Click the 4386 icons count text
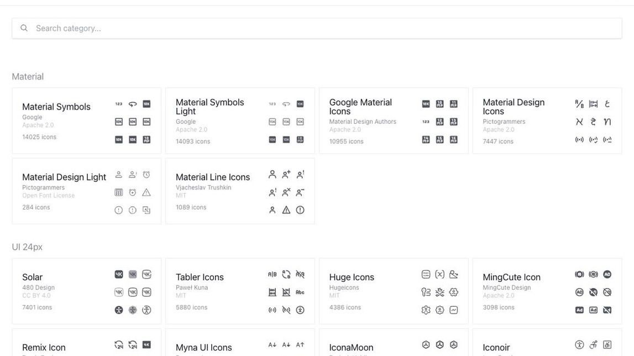 tap(345, 307)
